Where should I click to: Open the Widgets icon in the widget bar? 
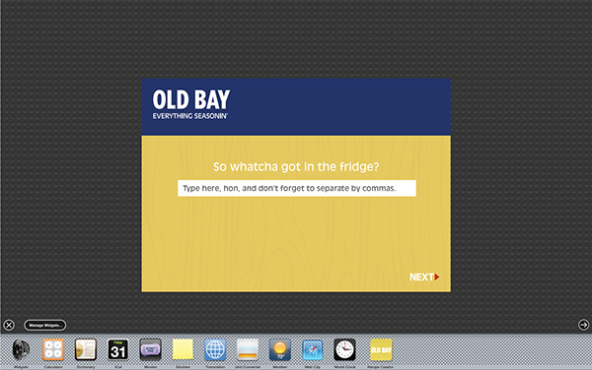[x=21, y=349]
